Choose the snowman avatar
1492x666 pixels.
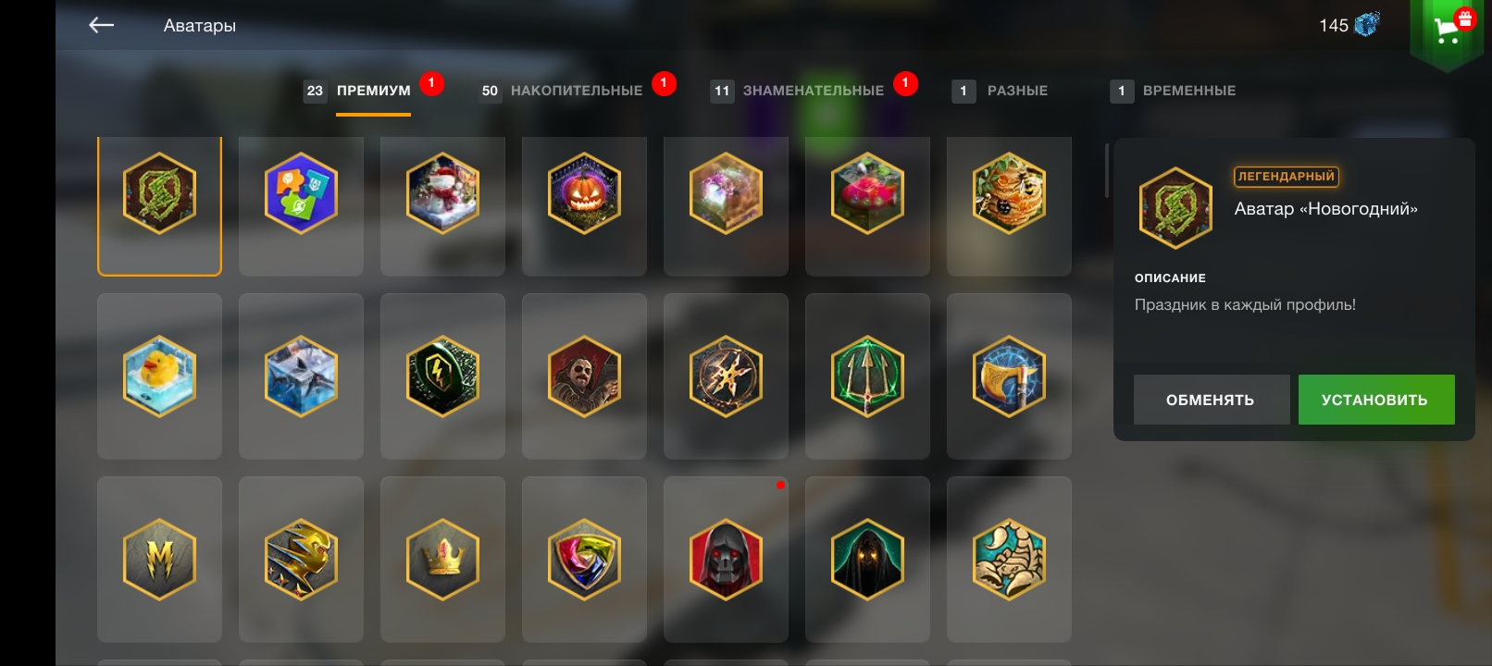pyautogui.click(x=442, y=206)
